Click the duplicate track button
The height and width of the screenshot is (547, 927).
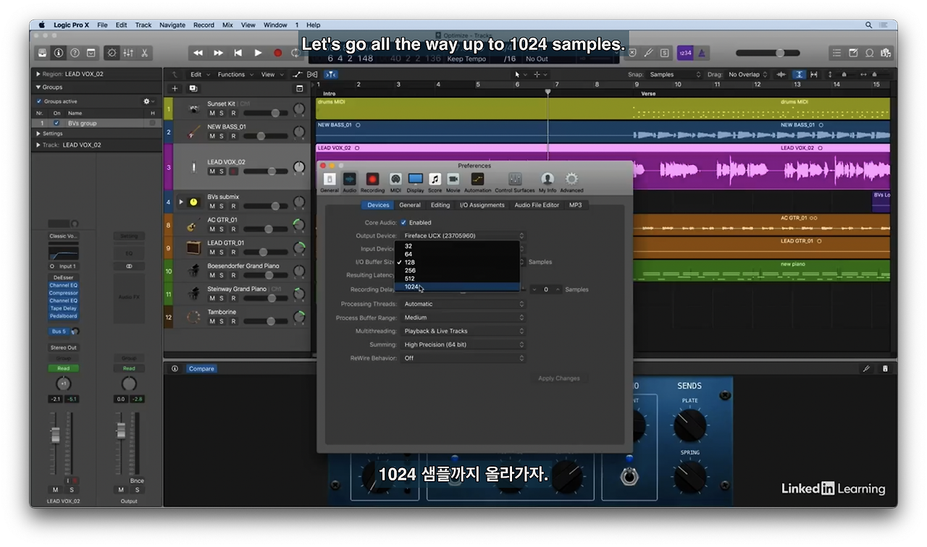(x=193, y=88)
